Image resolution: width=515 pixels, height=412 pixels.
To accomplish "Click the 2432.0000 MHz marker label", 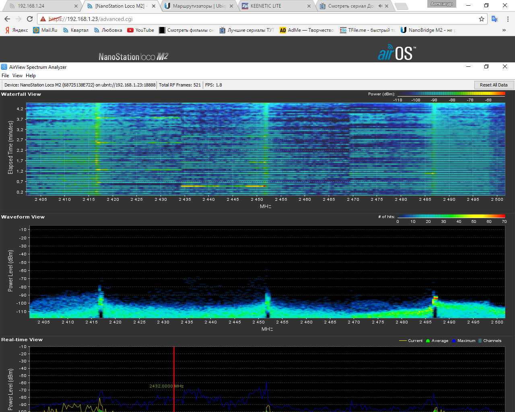I will tap(166, 386).
